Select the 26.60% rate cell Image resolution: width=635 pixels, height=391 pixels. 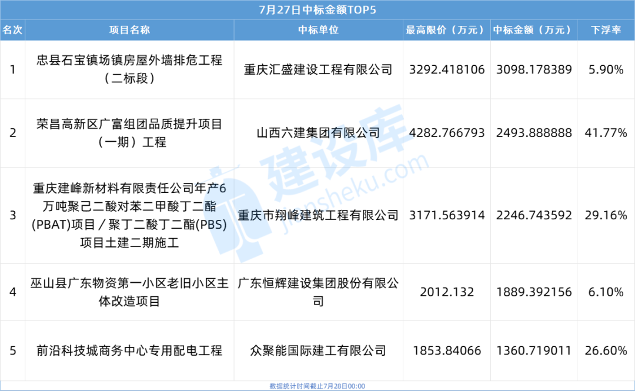coord(606,350)
